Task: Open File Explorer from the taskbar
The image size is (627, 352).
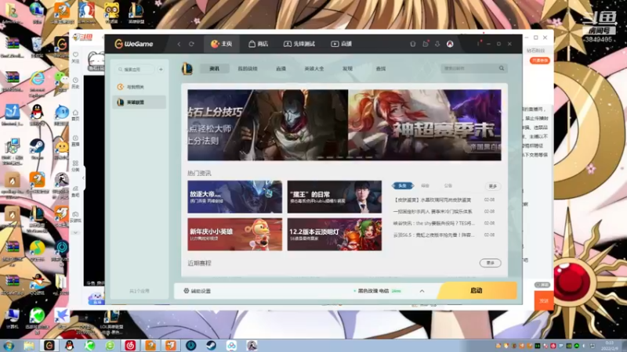Action: click(x=29, y=345)
